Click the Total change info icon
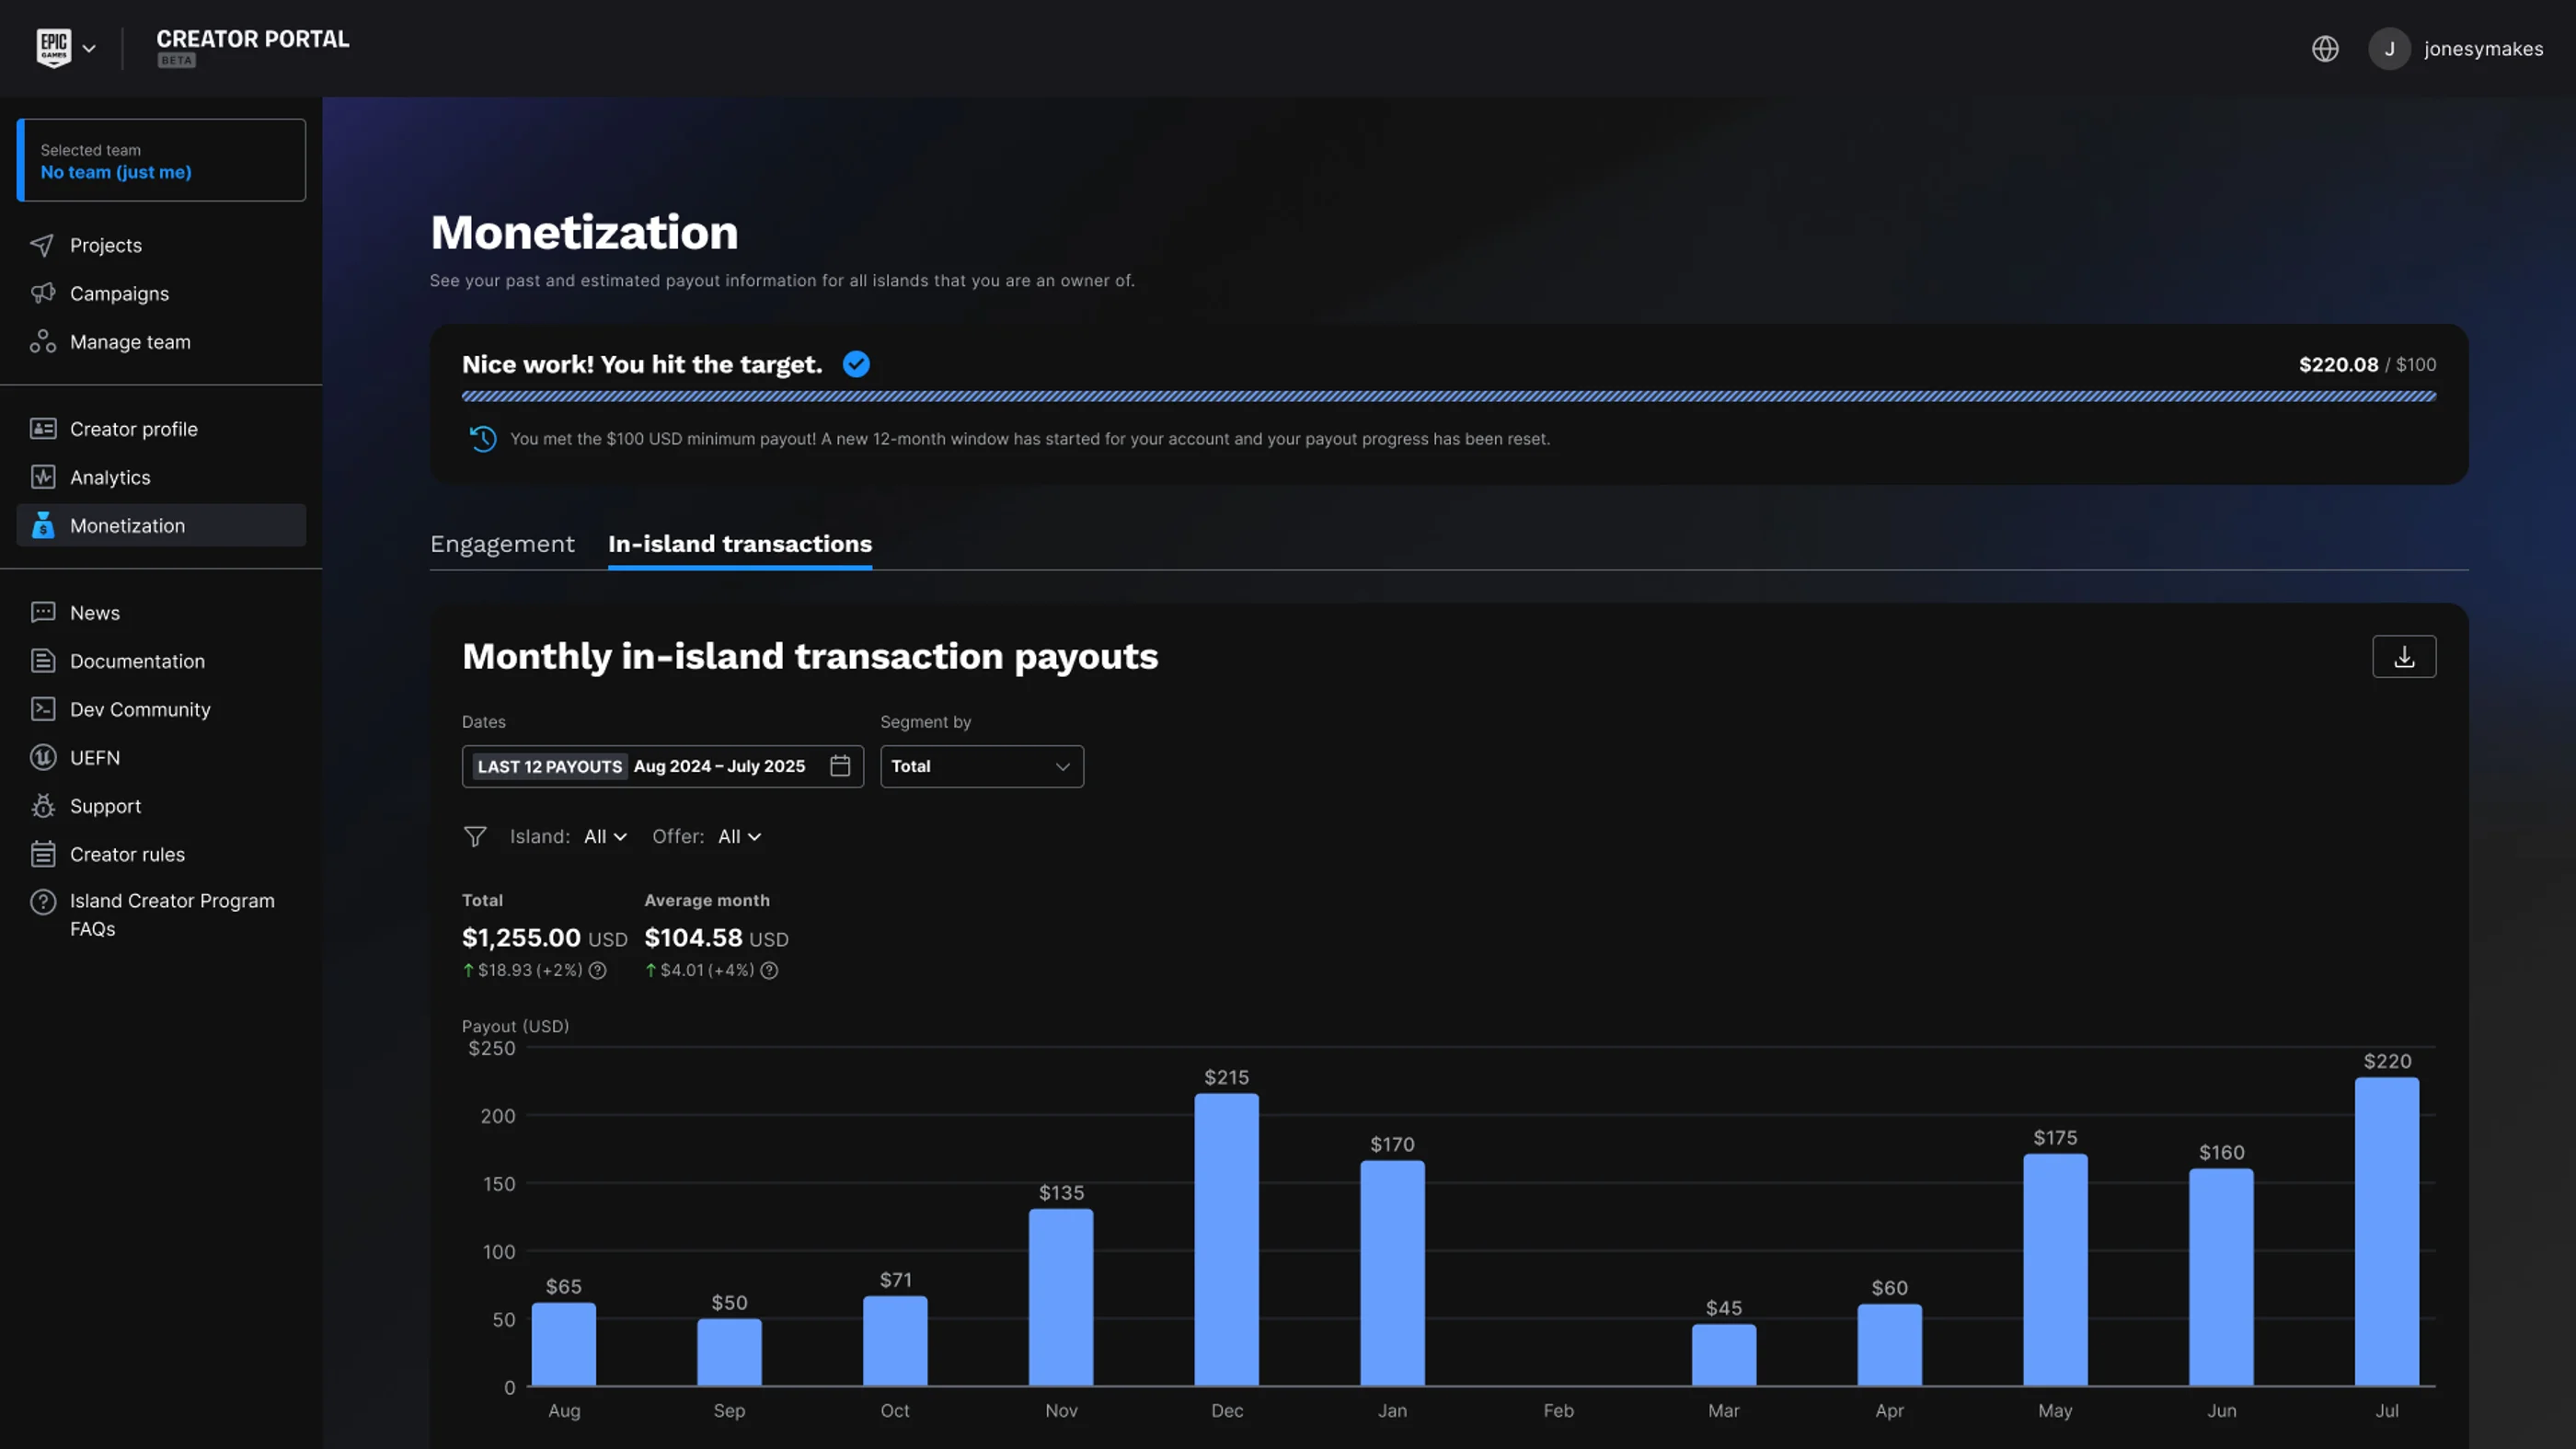 tap(597, 970)
